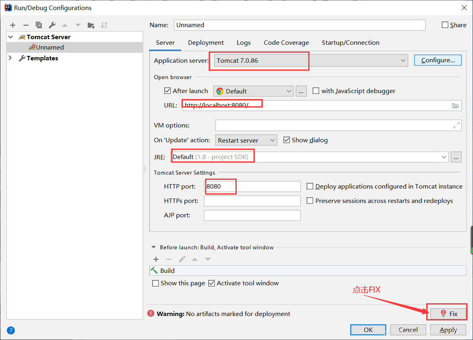473x340 pixels.
Task: Move configuration down arrow in left toolbar
Action: [x=78, y=25]
